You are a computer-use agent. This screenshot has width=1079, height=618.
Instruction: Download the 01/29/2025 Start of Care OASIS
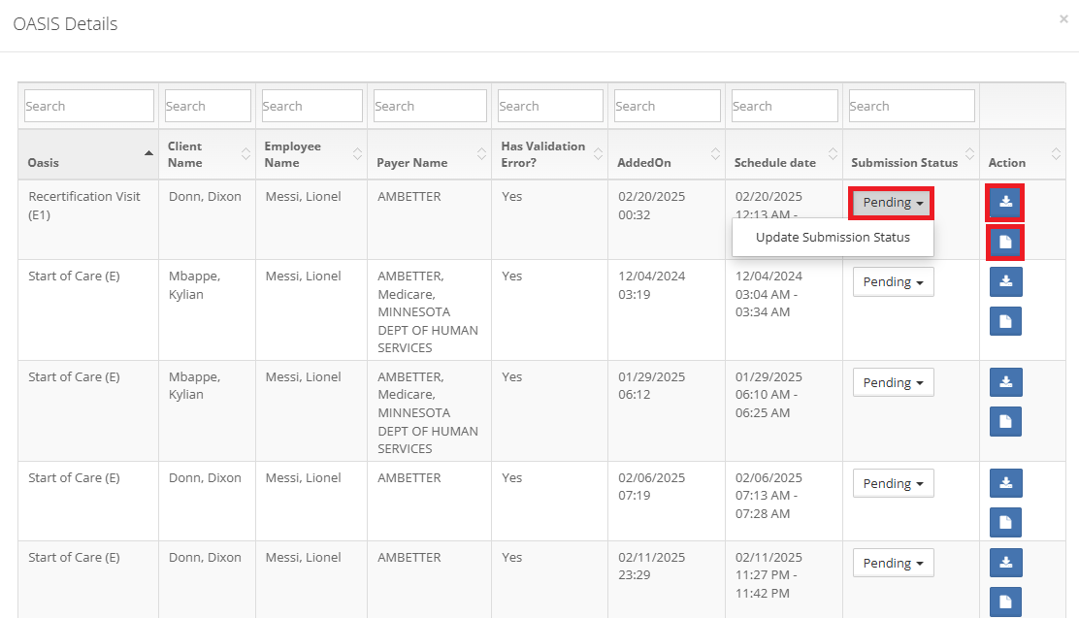(x=1005, y=382)
